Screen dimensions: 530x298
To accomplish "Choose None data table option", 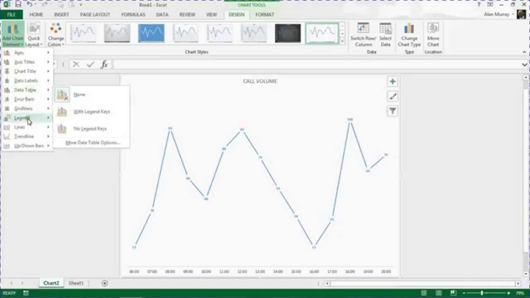I will point(92,95).
